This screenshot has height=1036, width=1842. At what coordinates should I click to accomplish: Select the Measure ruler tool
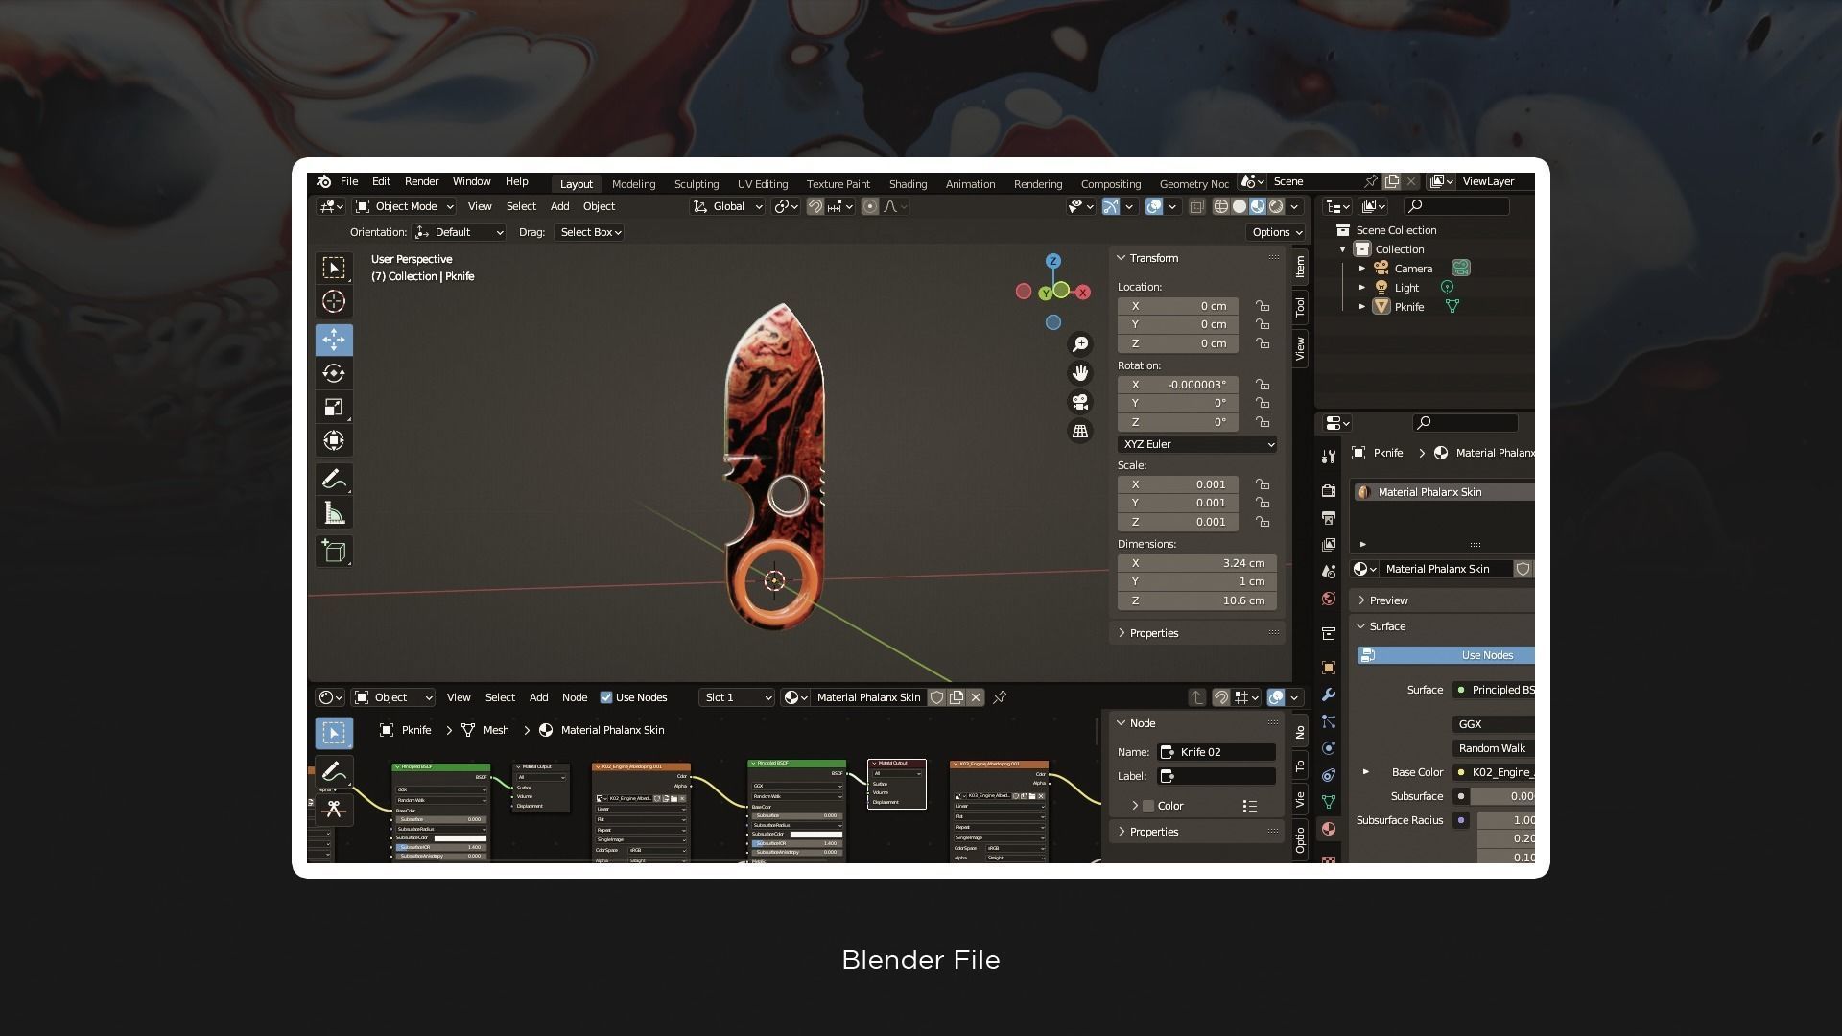coord(334,513)
